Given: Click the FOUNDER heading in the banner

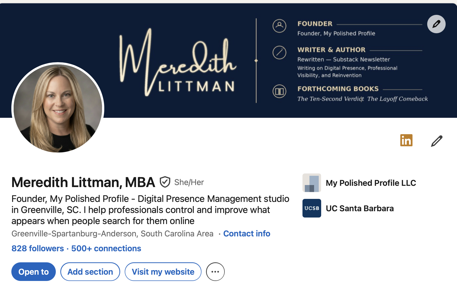Looking at the screenshot, I should point(315,24).
